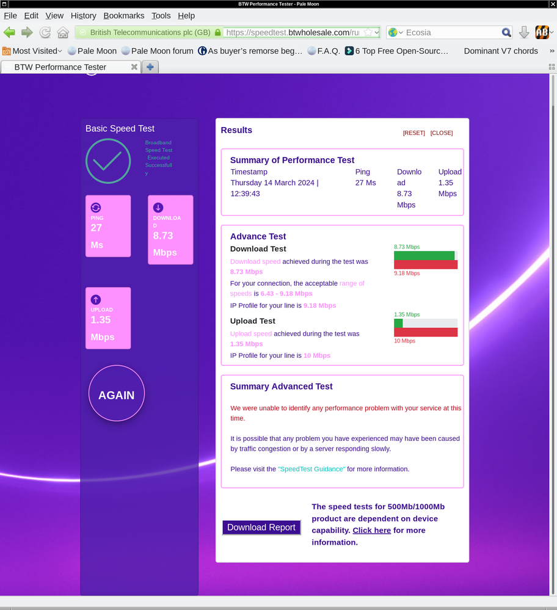Expand the Ecosia search engine dropdown

click(x=396, y=32)
